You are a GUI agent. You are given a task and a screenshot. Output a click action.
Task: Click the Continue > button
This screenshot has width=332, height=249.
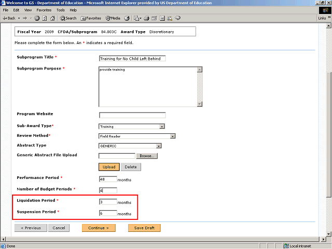(x=99, y=228)
